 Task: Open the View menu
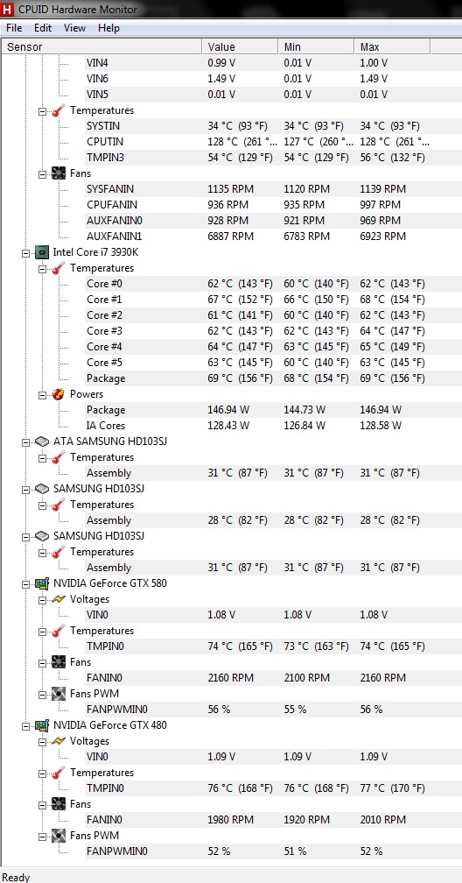click(x=75, y=28)
